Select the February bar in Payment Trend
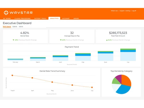The height and width of the screenshot is (108, 144). [15, 60]
